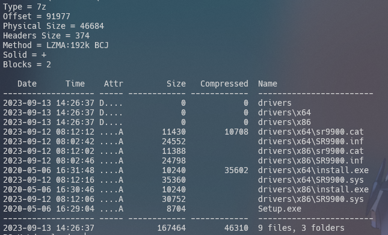Click timestamp '08:02:46'

coord(75,161)
